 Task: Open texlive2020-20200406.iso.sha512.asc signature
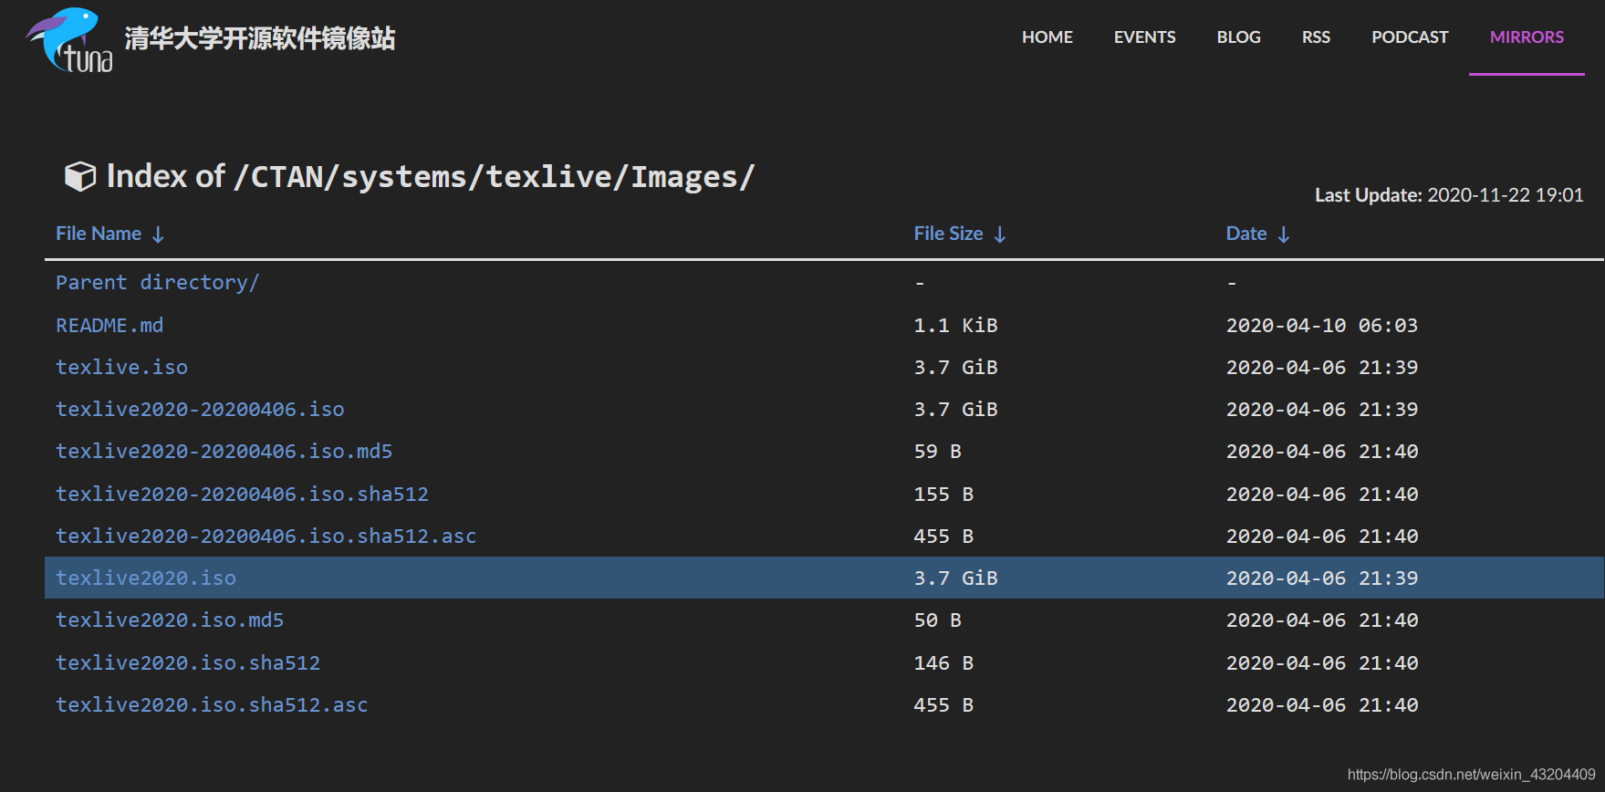266,537
